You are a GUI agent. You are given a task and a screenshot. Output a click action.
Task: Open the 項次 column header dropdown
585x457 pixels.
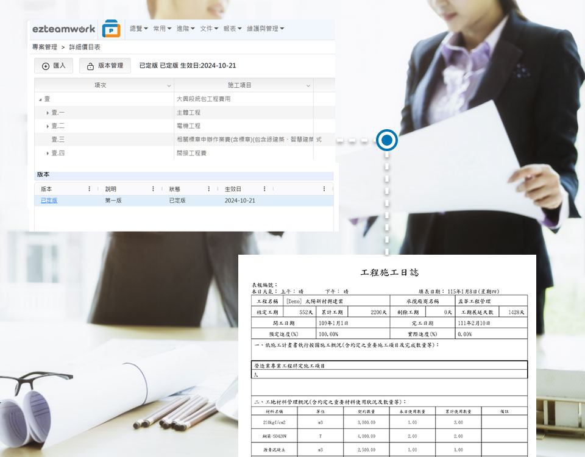[x=169, y=85]
